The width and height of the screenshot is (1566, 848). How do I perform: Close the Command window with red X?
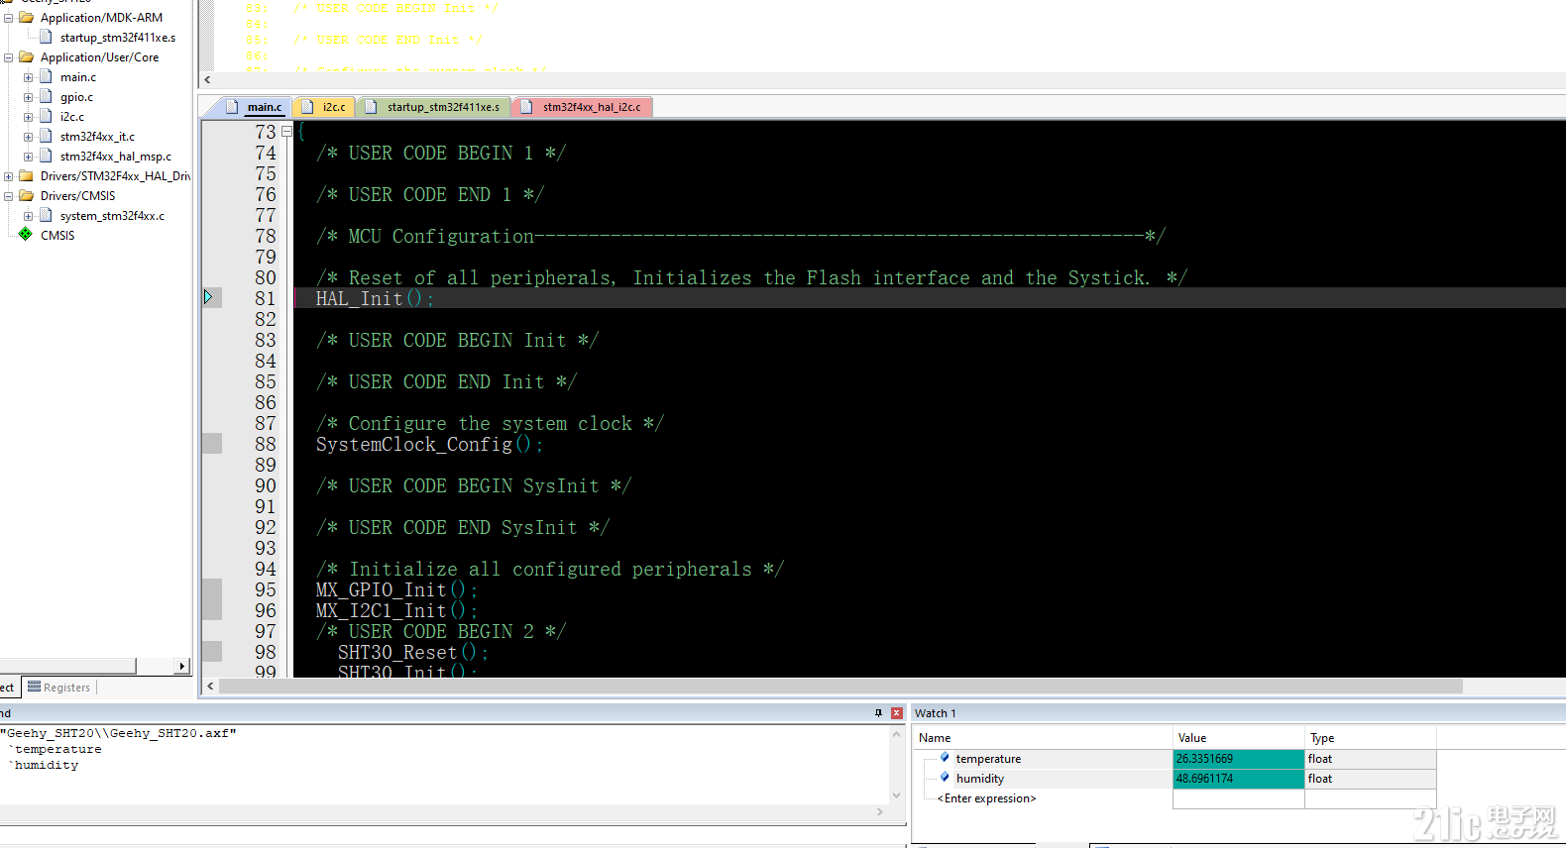click(x=896, y=712)
